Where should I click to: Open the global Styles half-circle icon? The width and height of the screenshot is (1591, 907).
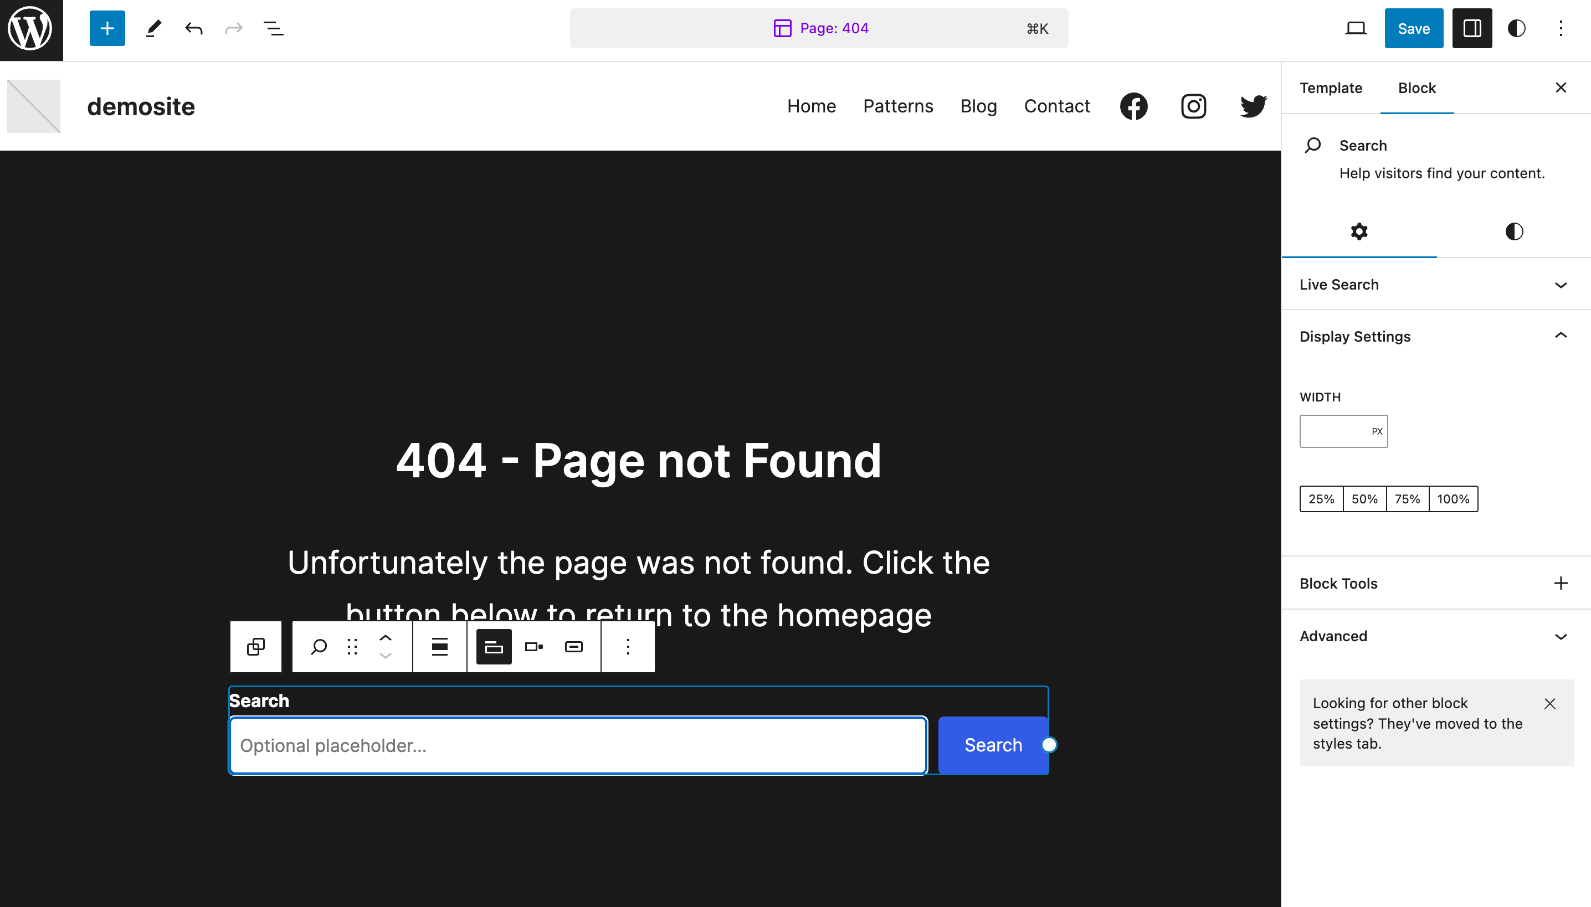click(x=1517, y=28)
